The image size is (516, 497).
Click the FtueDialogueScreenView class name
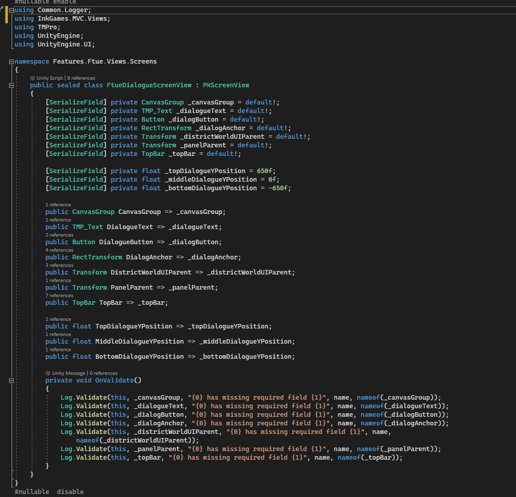[x=149, y=85]
